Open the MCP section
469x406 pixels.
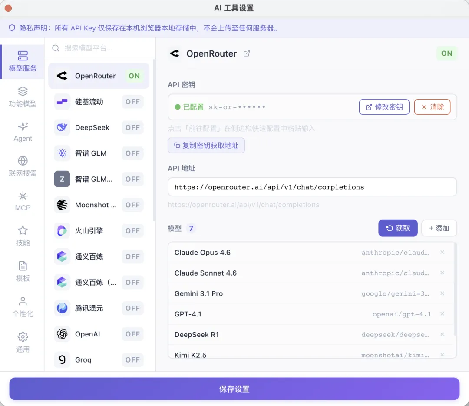(x=23, y=202)
